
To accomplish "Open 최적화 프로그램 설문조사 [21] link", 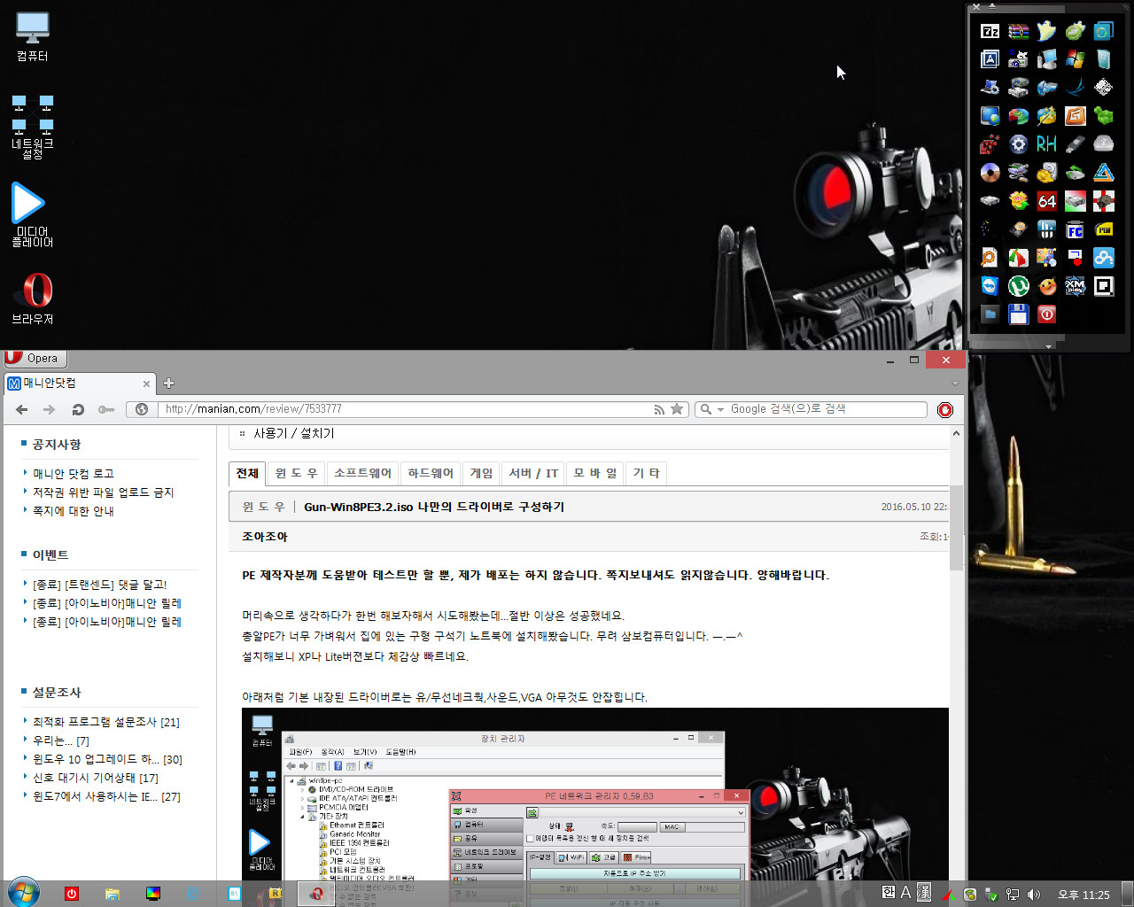I will coord(106,722).
